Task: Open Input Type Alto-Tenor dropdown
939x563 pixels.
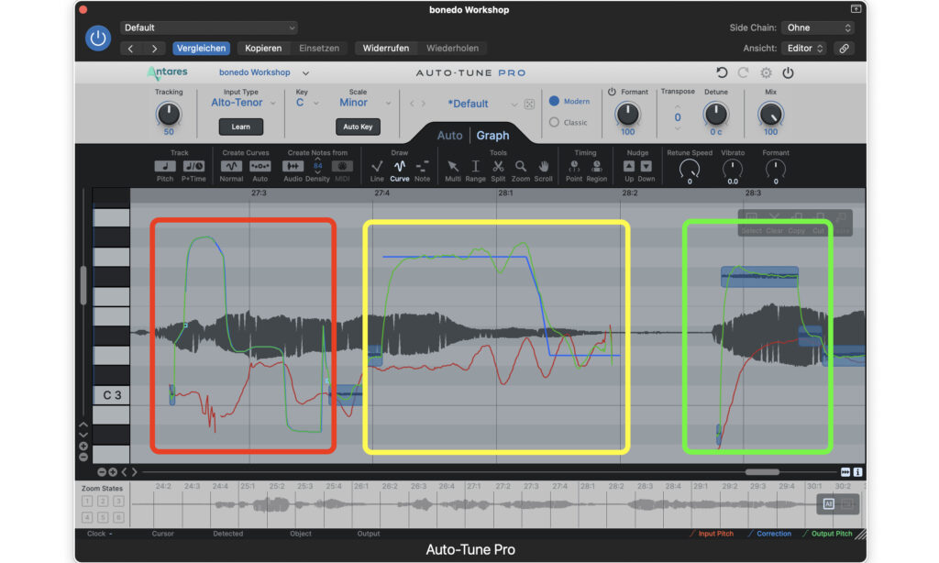Action: (x=243, y=103)
